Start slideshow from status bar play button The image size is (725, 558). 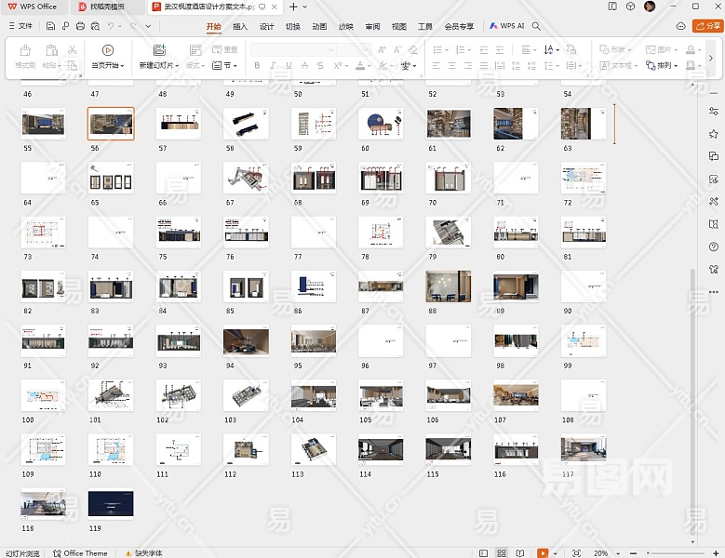[543, 552]
